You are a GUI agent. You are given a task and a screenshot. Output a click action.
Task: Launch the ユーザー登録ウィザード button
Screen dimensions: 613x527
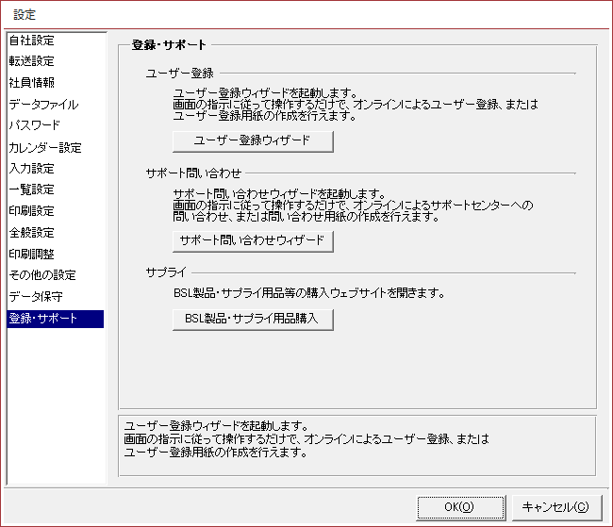click(x=254, y=140)
